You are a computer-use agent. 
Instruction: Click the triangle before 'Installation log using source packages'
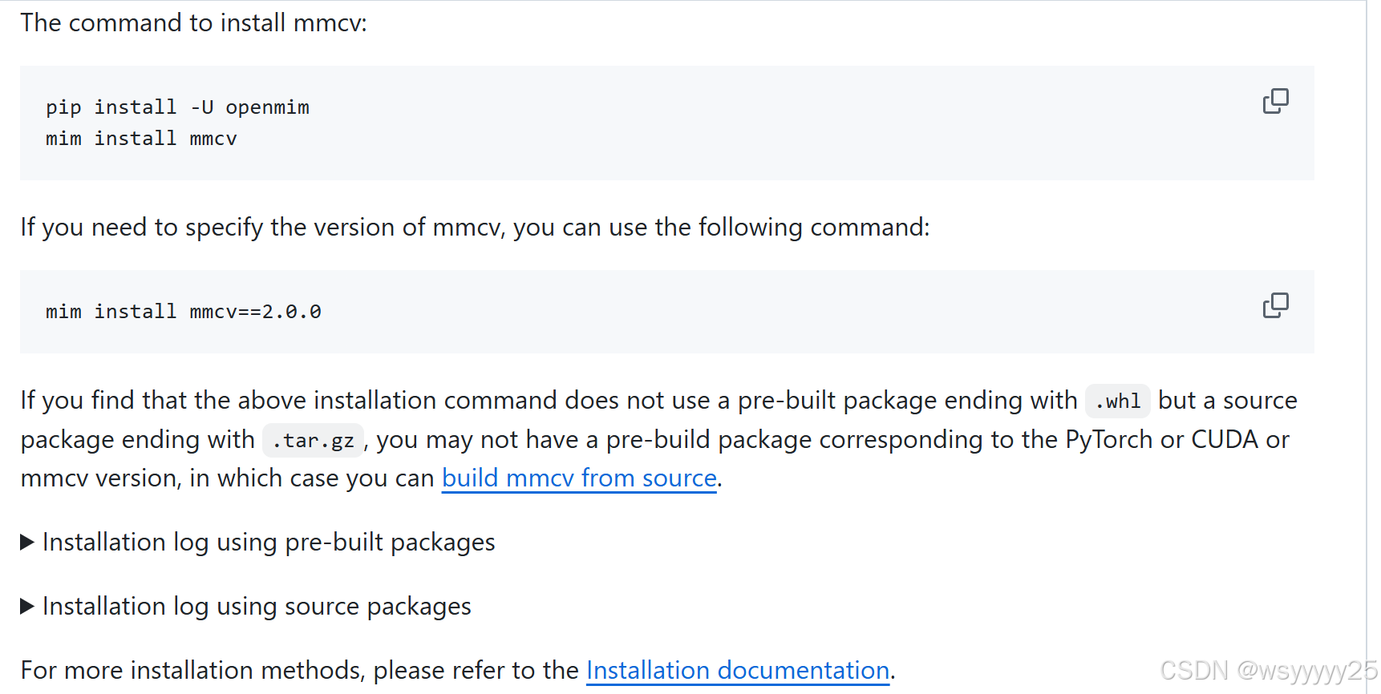coord(26,606)
